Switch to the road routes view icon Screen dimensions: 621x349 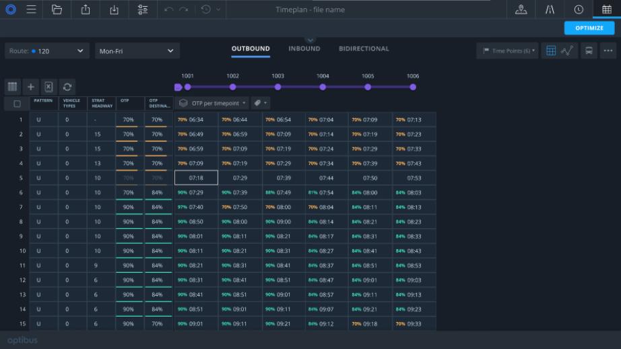point(550,9)
